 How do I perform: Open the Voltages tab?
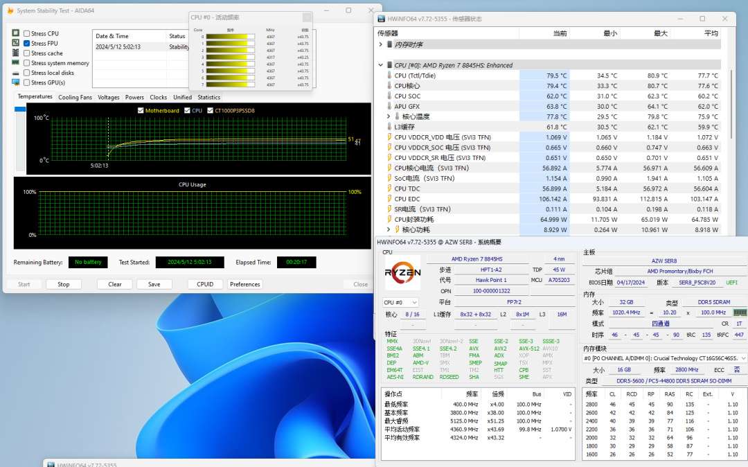tap(109, 97)
